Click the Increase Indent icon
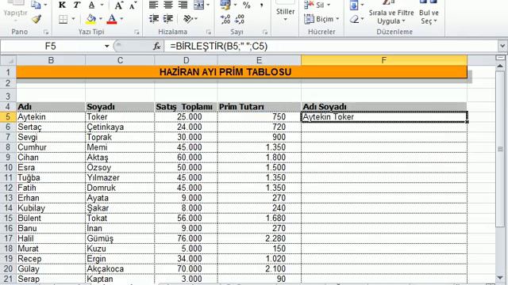The image size is (508, 285). click(x=168, y=19)
